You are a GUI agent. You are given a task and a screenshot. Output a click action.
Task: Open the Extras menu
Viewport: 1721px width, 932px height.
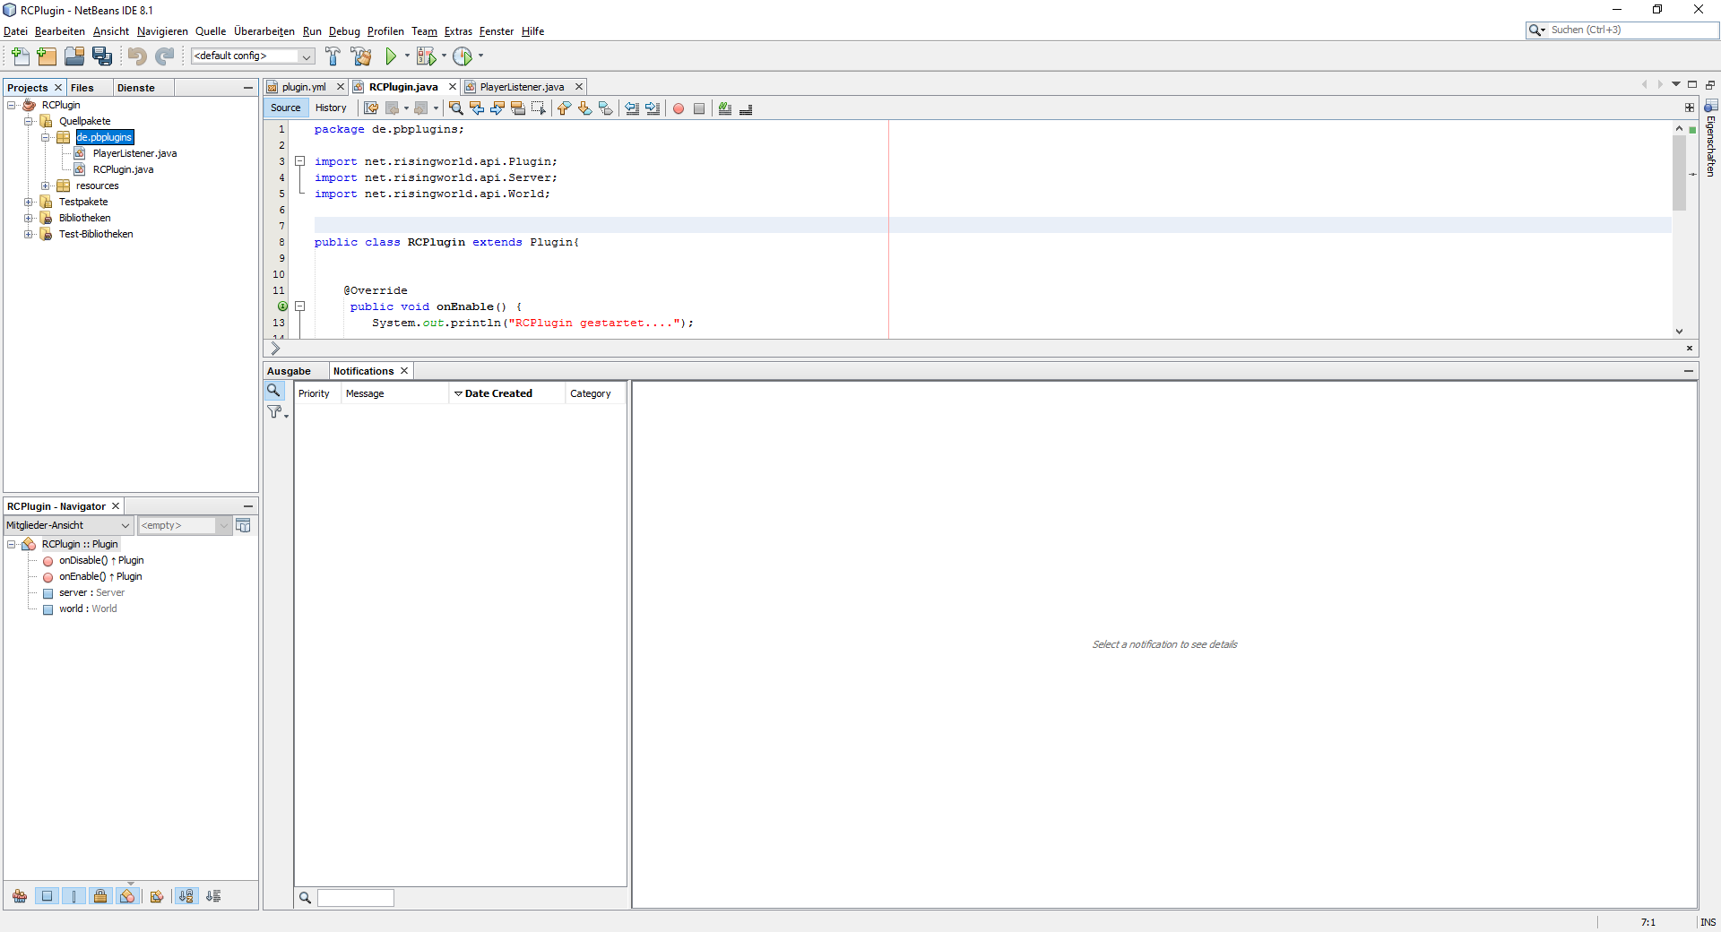pos(458,31)
